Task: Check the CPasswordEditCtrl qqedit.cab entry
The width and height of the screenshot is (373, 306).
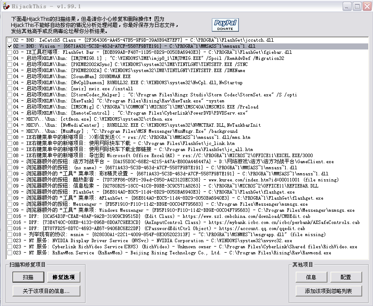Action: 10,228
